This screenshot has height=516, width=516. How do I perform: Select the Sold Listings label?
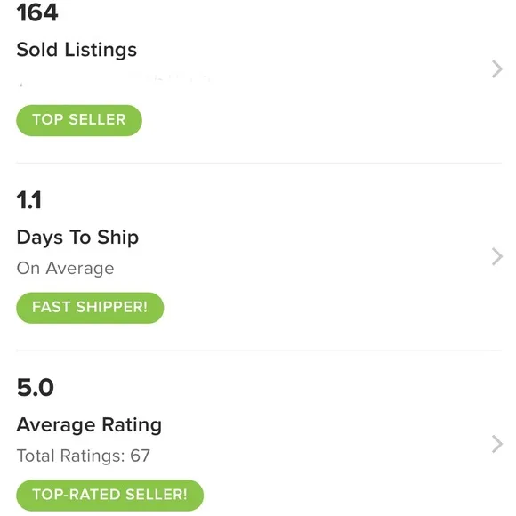(77, 50)
